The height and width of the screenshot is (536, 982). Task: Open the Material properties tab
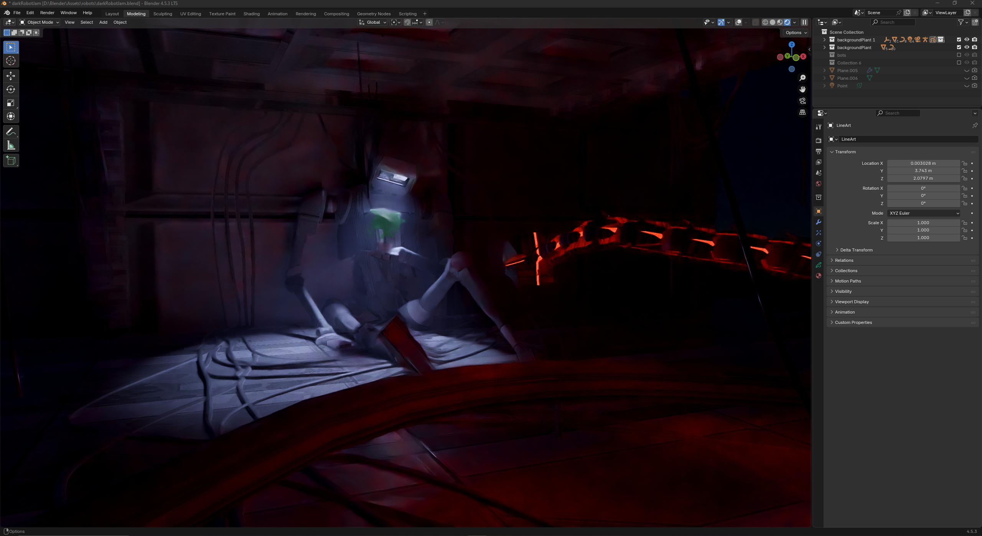[819, 276]
